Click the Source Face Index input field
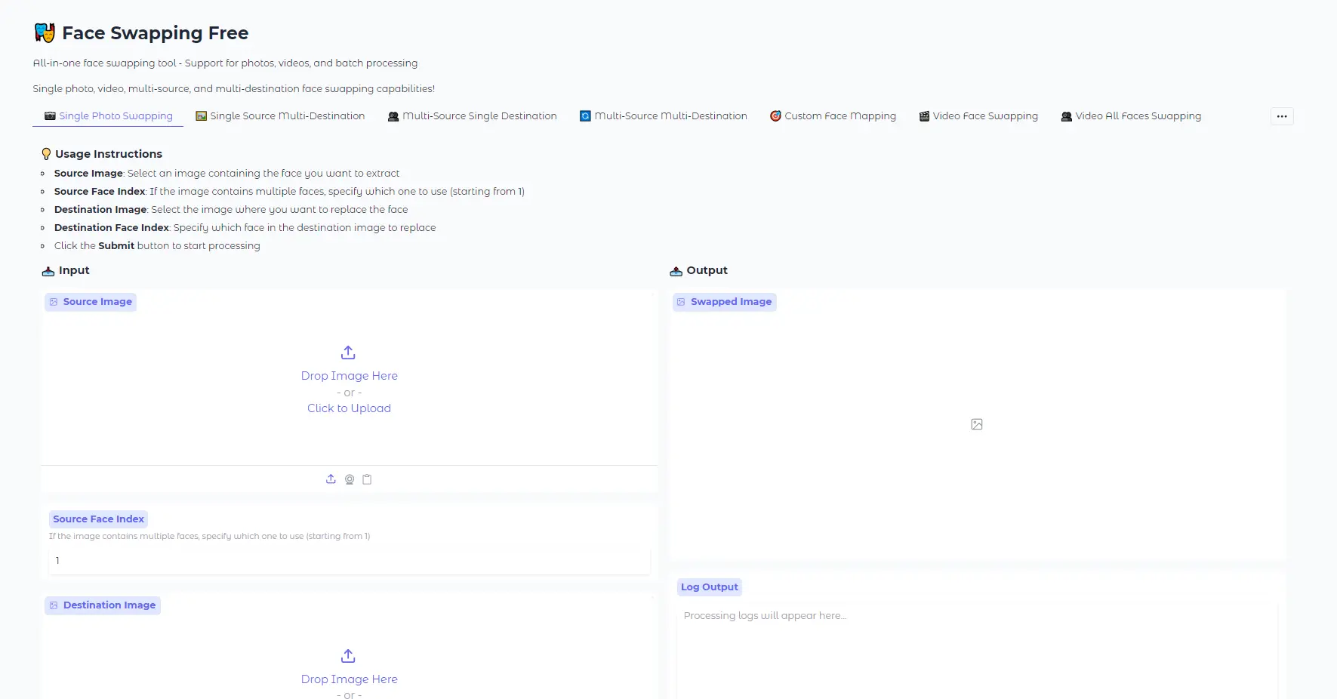Viewport: 1337px width, 699px height. point(349,561)
